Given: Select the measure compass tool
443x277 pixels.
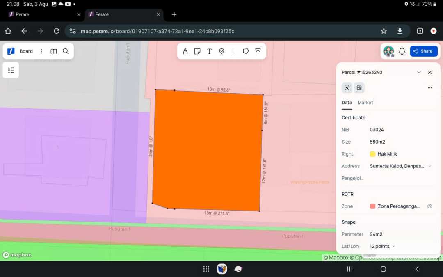Looking at the screenshot, I should click(185, 51).
